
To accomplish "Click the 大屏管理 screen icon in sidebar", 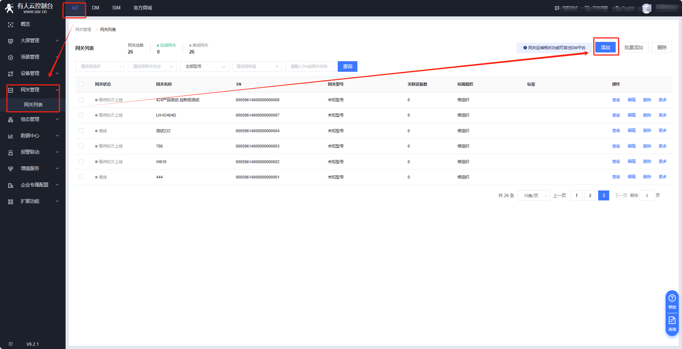I will tap(11, 41).
